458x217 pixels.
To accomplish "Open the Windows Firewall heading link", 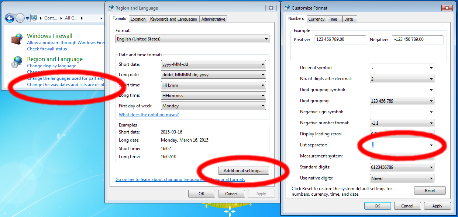I will (50, 36).
